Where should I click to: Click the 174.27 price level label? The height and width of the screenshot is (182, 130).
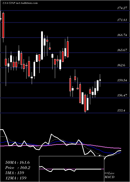tap(122, 8)
